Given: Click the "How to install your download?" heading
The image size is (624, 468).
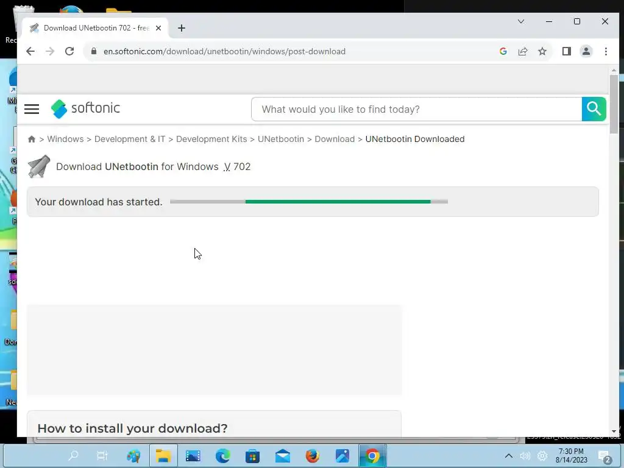Looking at the screenshot, I should coord(132,428).
